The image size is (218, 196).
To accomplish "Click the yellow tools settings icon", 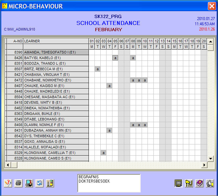I will click(189, 184).
